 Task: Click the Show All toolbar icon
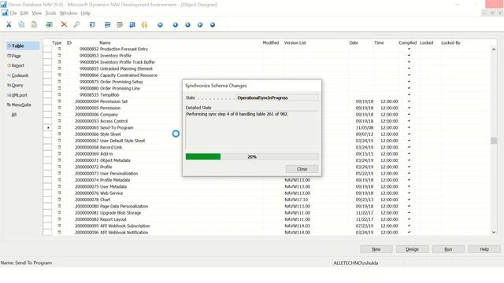click(132, 24)
